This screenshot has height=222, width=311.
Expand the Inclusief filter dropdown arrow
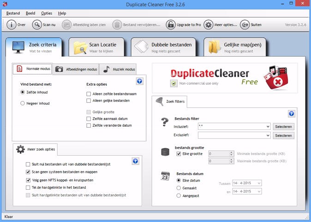[x=268, y=127]
